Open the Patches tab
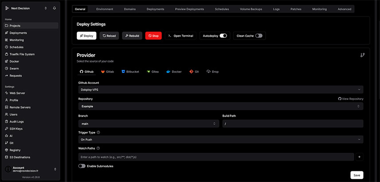380x182 pixels. coord(296,9)
